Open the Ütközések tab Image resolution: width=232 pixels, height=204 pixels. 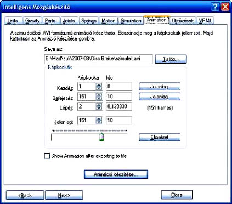tap(183, 21)
